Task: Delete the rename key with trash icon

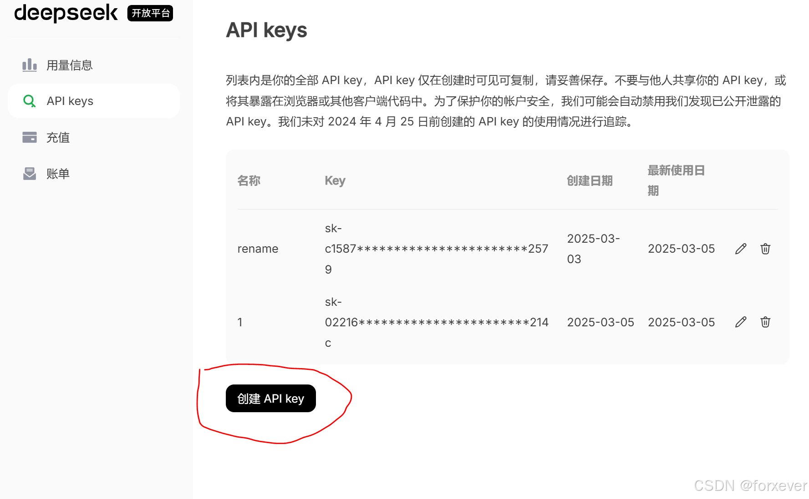Action: [x=765, y=249]
